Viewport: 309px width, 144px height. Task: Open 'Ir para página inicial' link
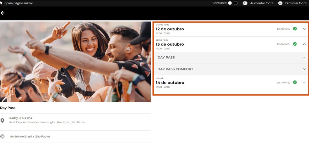[18, 3]
